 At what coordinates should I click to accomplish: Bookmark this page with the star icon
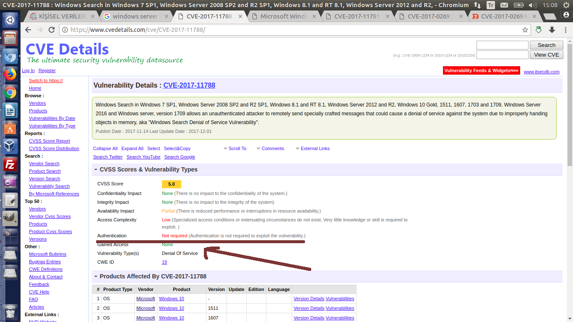pos(525,30)
